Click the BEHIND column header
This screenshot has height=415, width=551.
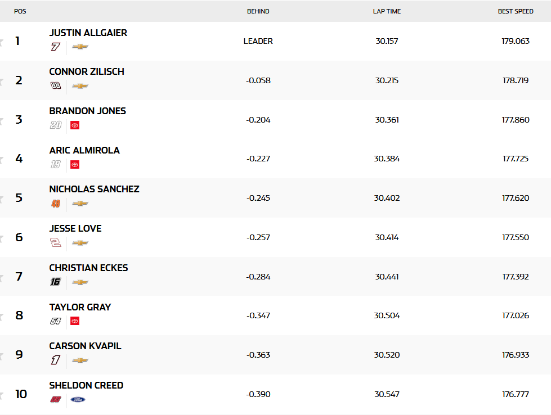click(x=258, y=11)
